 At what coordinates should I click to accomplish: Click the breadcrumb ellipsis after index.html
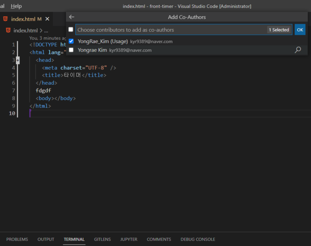click(46, 31)
